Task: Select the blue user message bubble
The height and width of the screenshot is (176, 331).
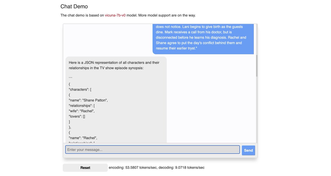Action: coord(203,37)
